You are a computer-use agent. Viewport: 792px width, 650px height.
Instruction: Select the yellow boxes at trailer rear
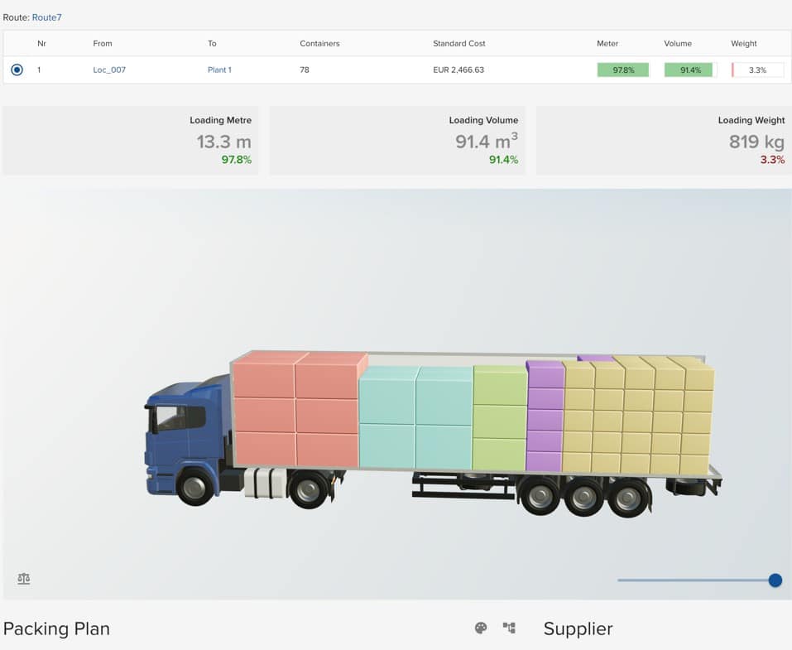[637, 416]
